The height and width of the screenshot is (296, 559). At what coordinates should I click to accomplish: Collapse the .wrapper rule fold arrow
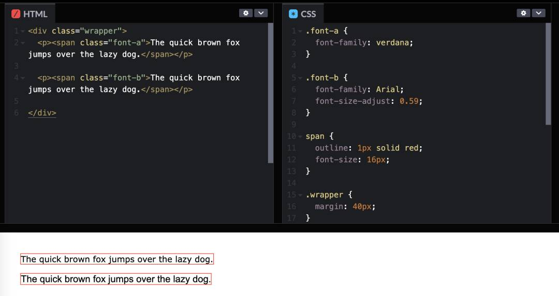point(300,195)
